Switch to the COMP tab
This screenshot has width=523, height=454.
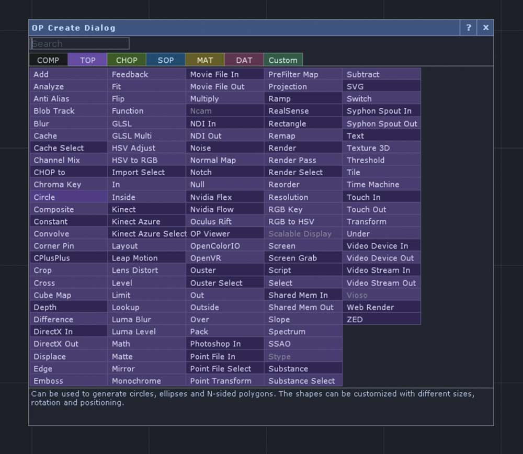pos(48,60)
